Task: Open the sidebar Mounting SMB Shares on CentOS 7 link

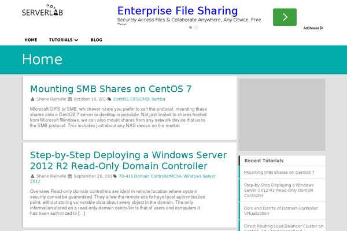Action: [x=279, y=173]
